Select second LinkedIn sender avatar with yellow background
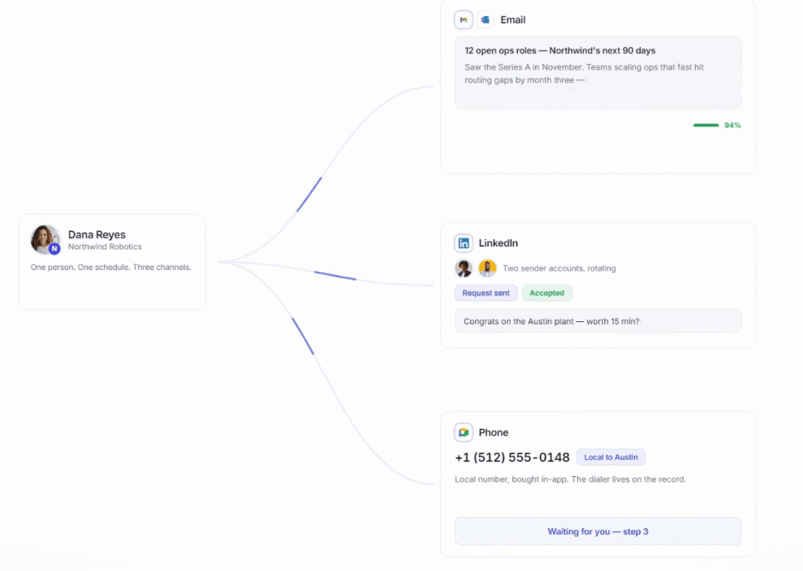803x571 pixels. tap(487, 268)
